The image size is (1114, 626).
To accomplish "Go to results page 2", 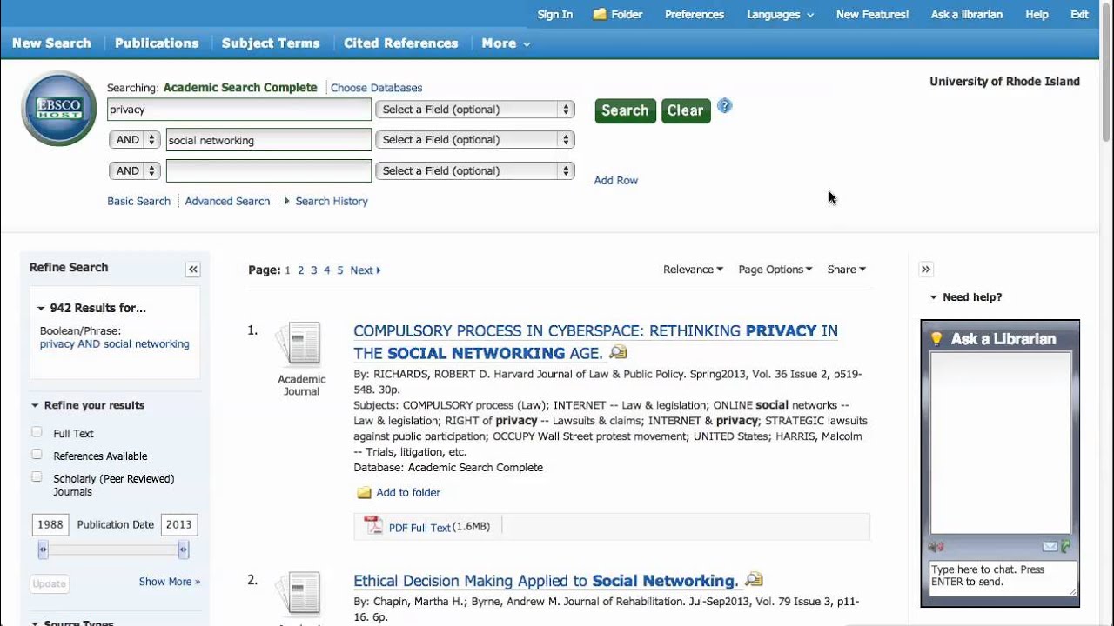I will click(x=301, y=270).
